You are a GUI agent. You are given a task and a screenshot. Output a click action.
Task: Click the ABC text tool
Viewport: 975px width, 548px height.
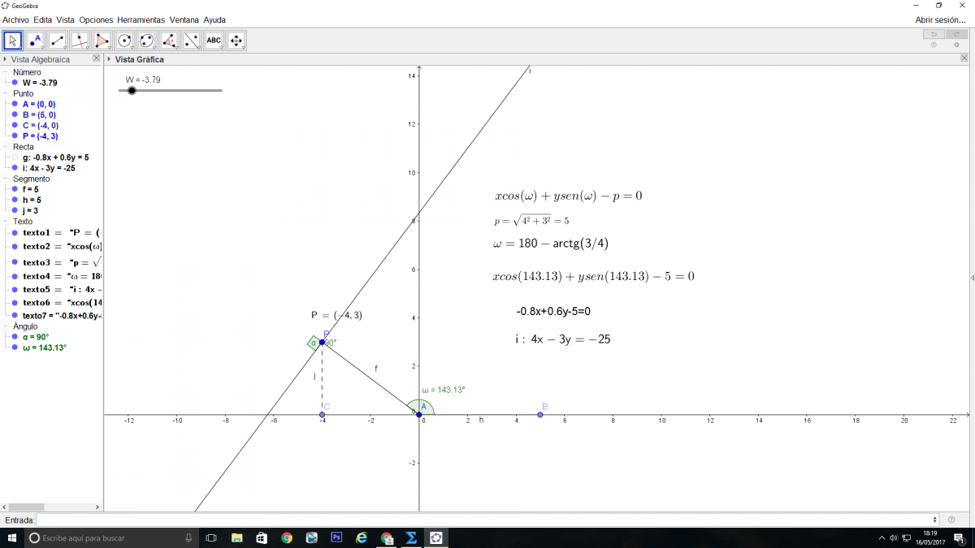[x=214, y=41]
